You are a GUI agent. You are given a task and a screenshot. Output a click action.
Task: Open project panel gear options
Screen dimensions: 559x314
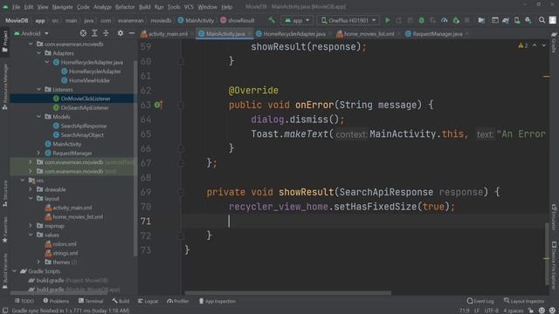tap(121, 33)
